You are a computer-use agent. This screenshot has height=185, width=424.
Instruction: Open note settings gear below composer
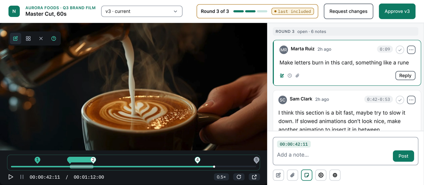[x=321, y=175]
